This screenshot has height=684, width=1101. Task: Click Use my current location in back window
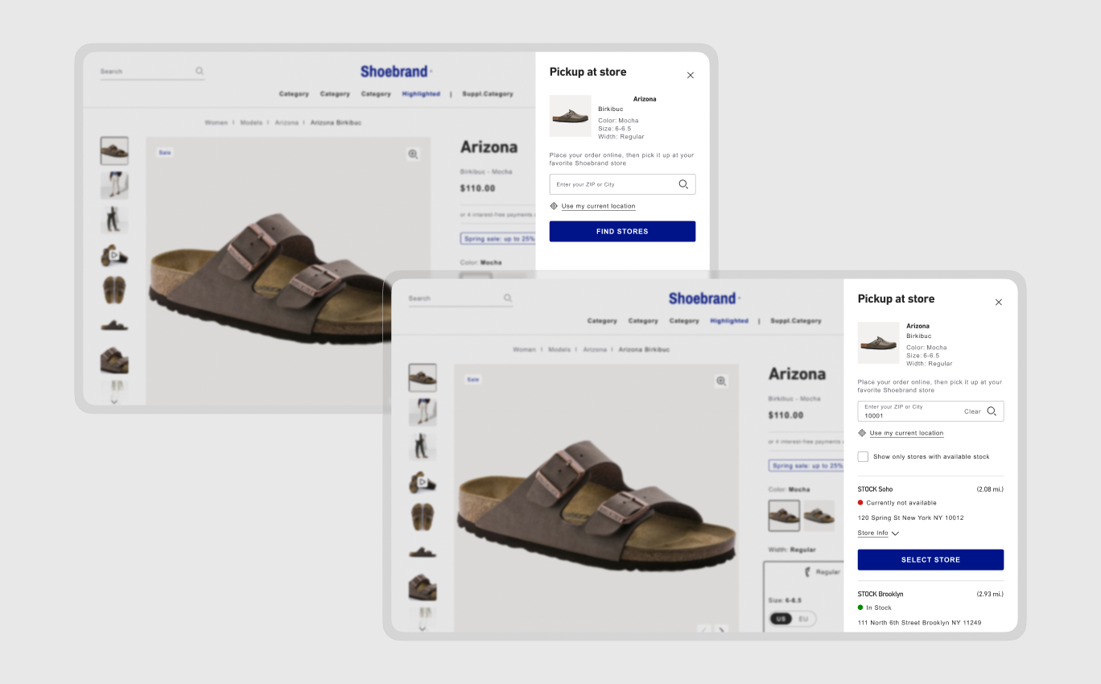click(598, 206)
